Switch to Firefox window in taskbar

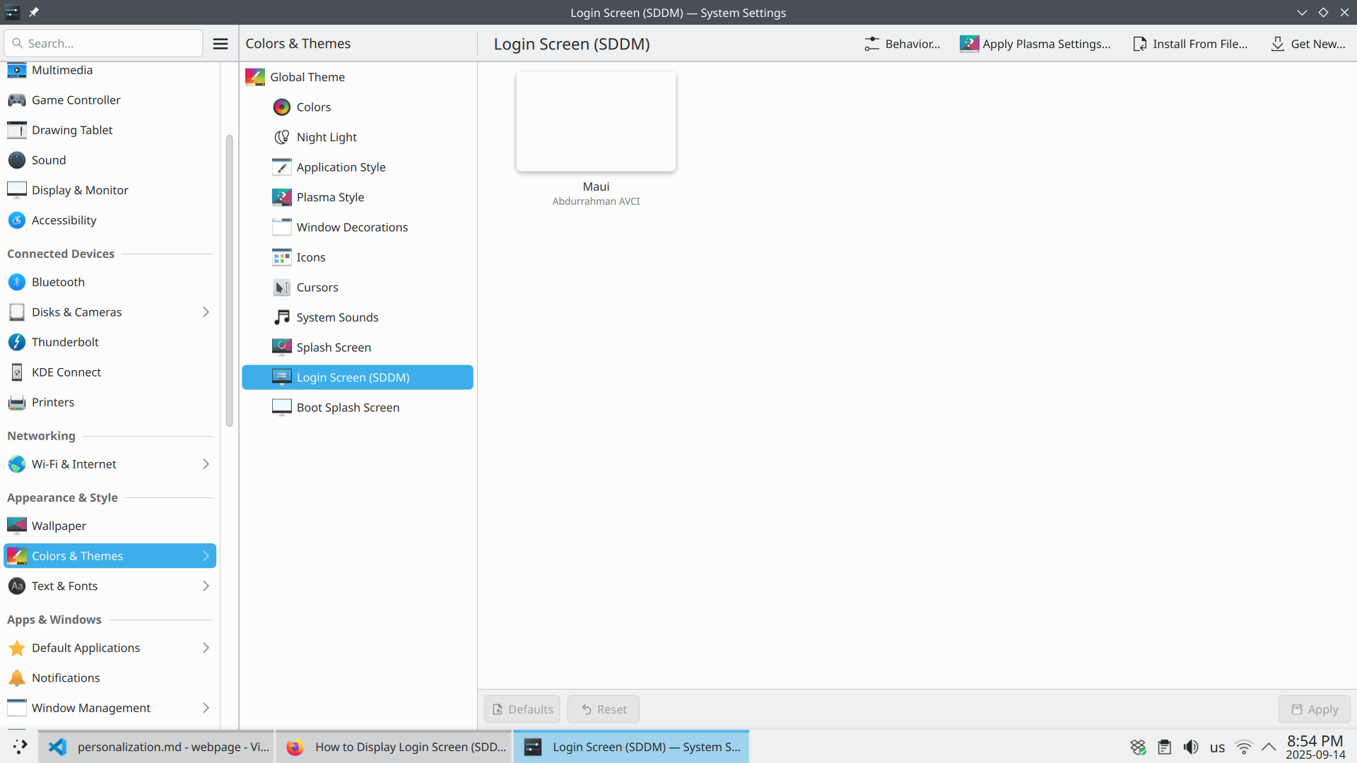[394, 747]
